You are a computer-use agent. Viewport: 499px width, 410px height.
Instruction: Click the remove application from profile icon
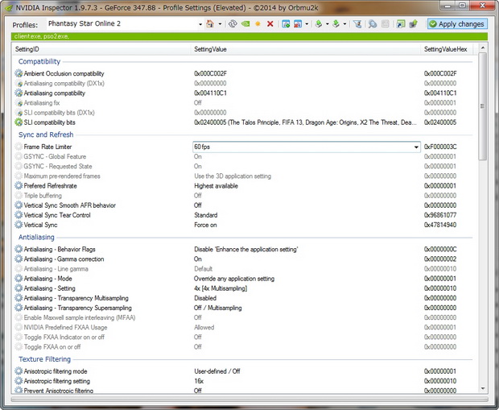[298, 24]
